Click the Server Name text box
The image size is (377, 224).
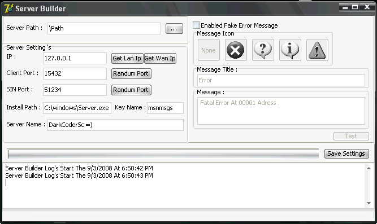coord(115,125)
